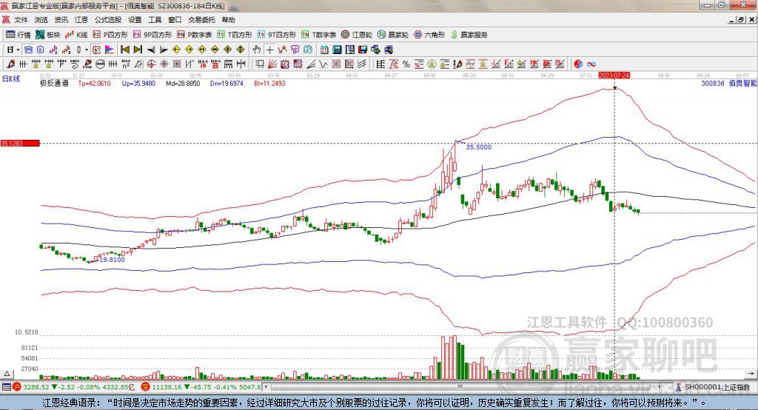Open the 9T四方形 tool
The image size is (758, 410).
277,35
